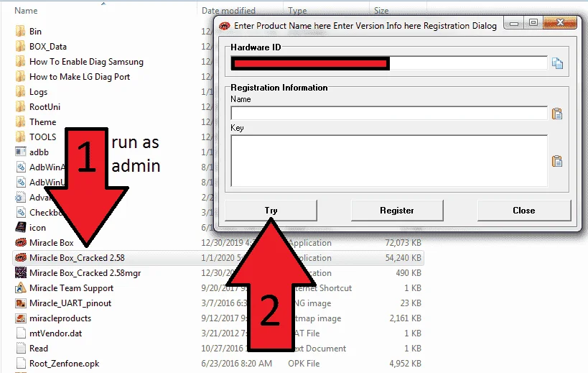
Task: Select mtVendor.dat file icon
Action: point(21,333)
